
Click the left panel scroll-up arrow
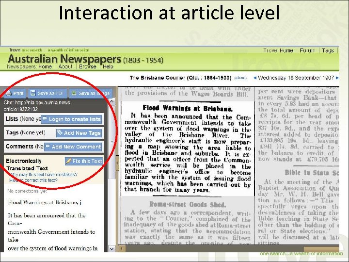coord(111,101)
